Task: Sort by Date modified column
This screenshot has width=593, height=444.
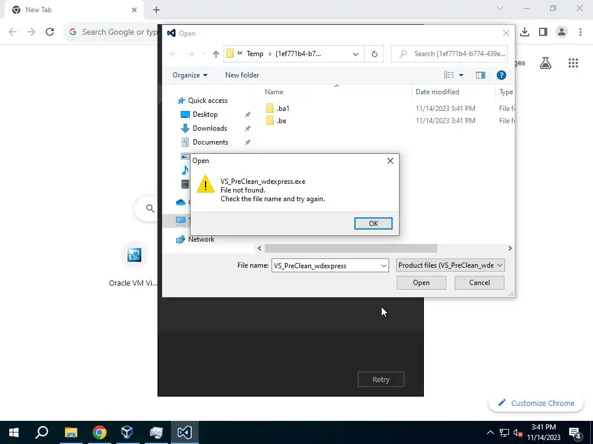Action: tap(437, 92)
